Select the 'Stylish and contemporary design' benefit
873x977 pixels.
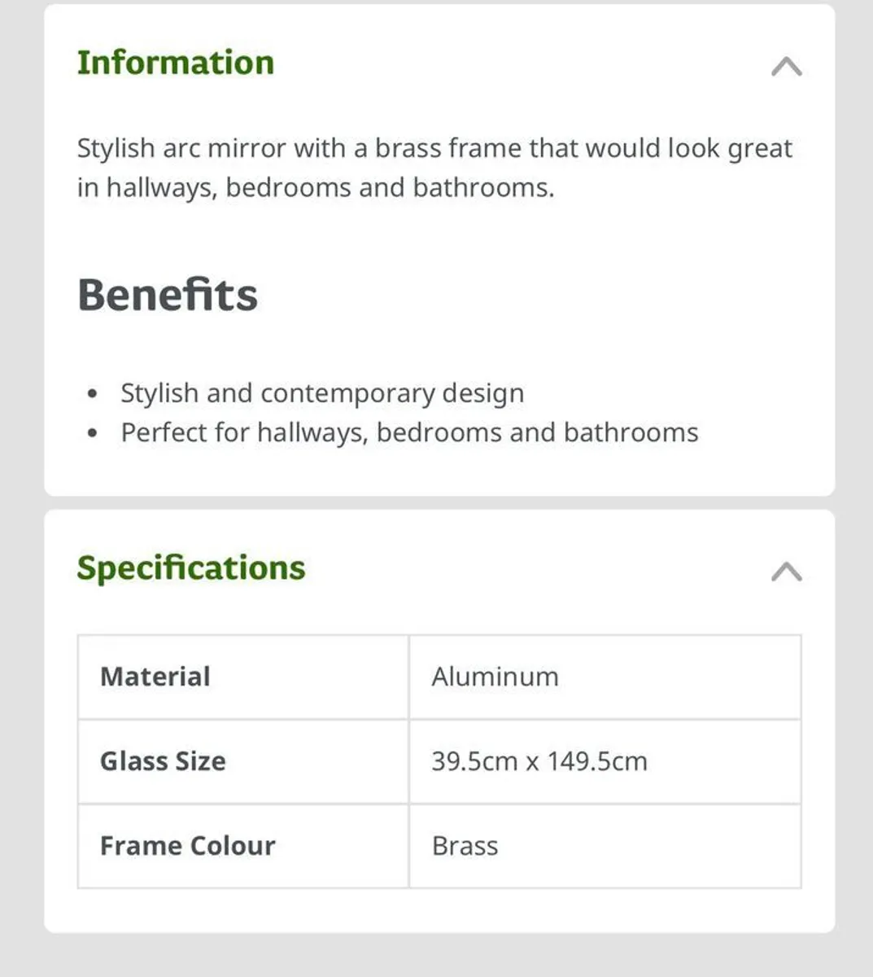click(x=322, y=393)
